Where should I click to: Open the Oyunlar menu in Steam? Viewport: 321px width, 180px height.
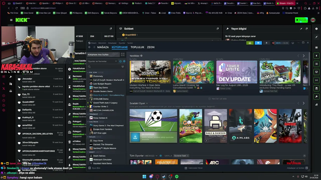tap(122, 43)
